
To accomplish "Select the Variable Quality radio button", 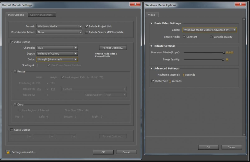I will pyautogui.click(x=211, y=37).
